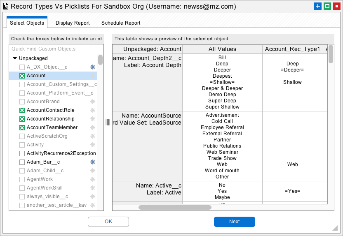Click the split pane divider grip handle

pyautogui.click(x=108, y=122)
